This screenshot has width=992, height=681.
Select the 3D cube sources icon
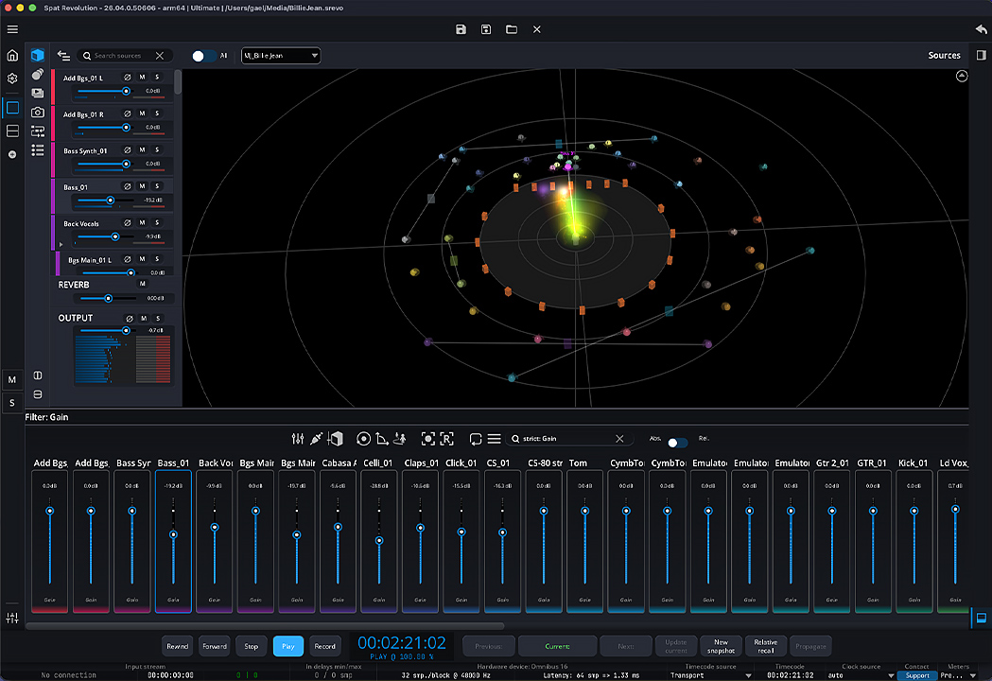[x=38, y=56]
